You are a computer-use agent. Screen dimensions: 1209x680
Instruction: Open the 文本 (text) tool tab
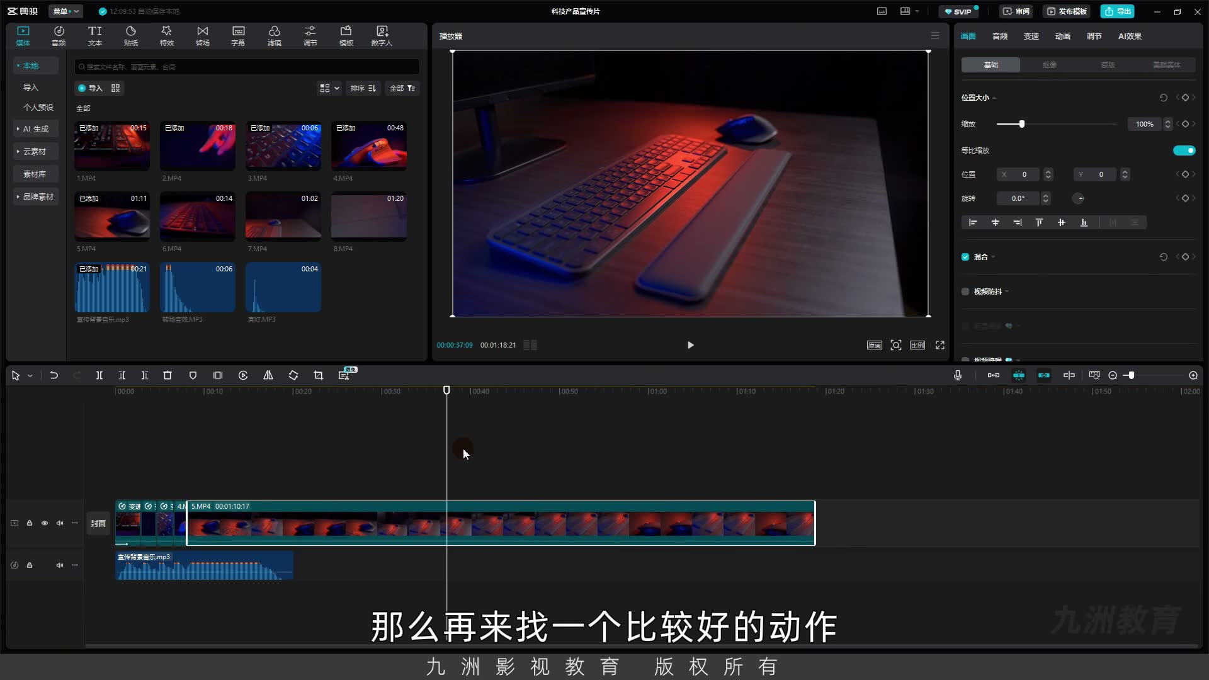coord(94,36)
